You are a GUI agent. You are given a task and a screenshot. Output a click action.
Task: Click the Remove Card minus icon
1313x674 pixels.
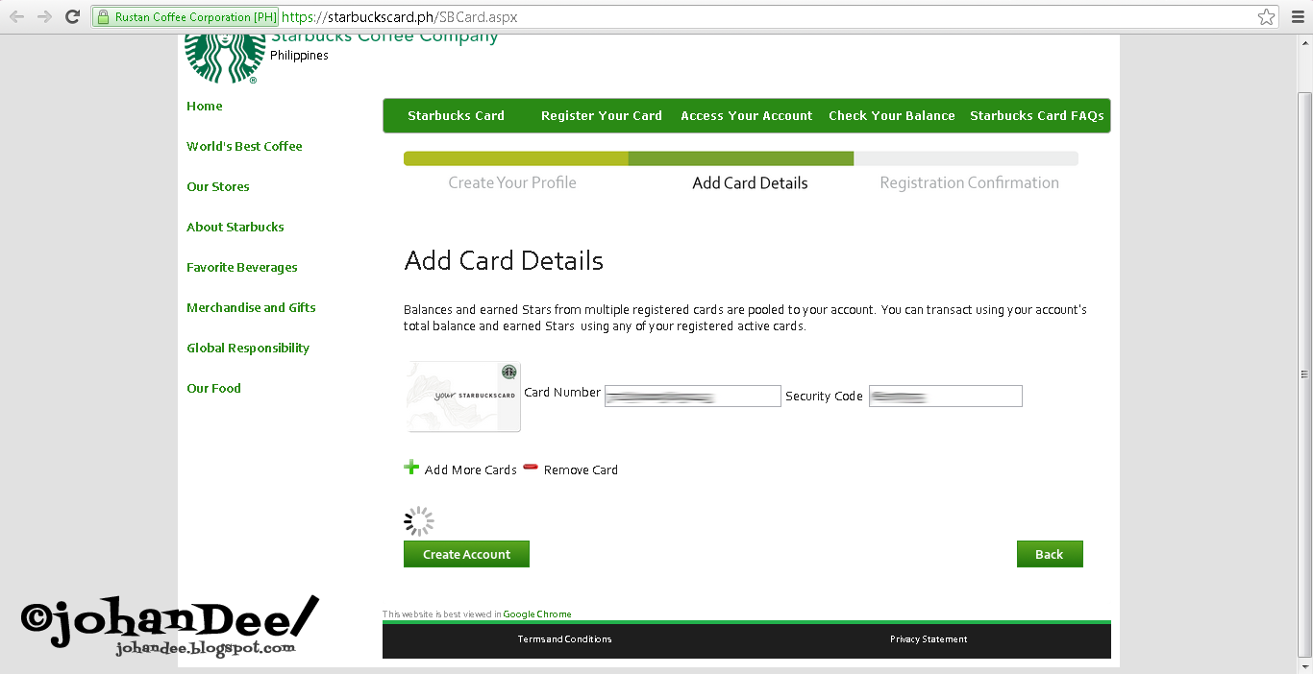coord(530,468)
